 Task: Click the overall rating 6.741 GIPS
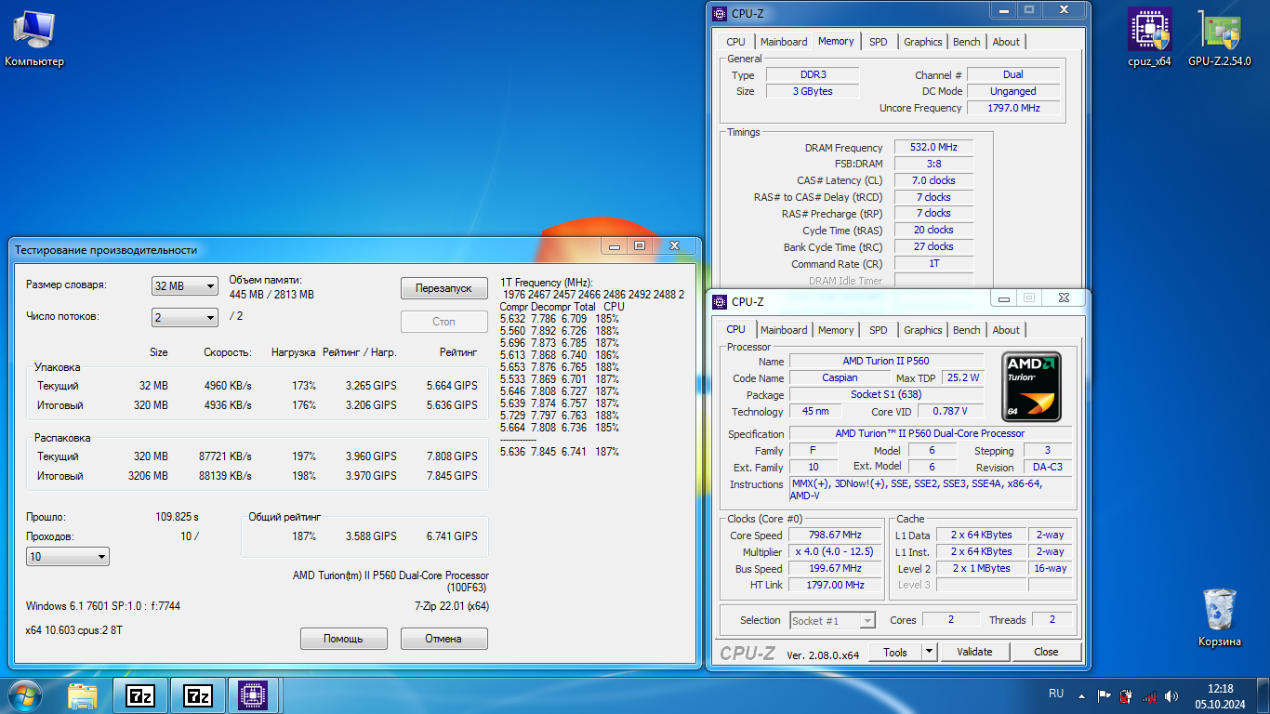point(452,536)
